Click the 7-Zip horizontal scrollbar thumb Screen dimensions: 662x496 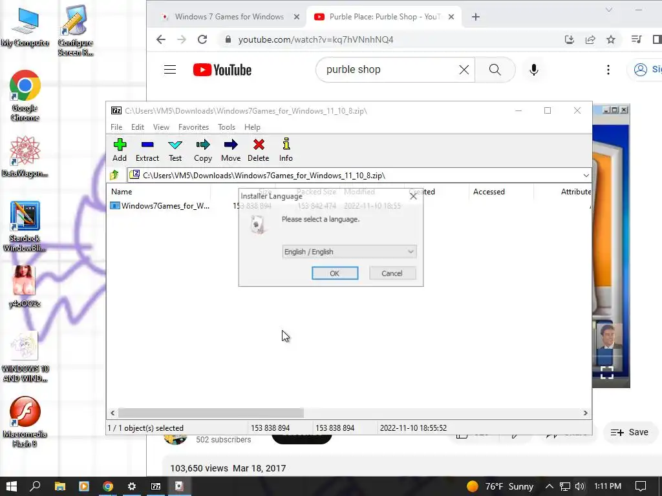(x=211, y=413)
